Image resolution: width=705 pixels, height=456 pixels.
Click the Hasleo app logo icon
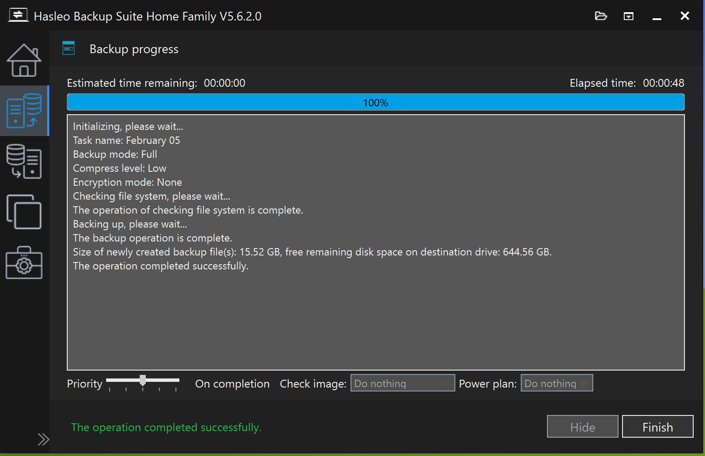18,16
